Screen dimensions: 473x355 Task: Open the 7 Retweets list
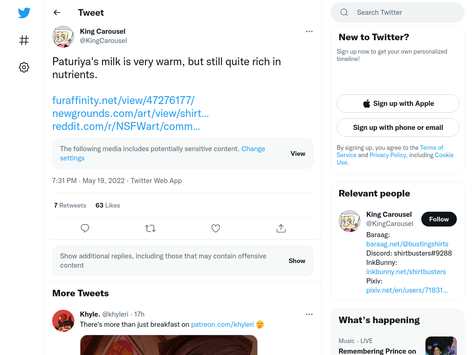(x=70, y=205)
